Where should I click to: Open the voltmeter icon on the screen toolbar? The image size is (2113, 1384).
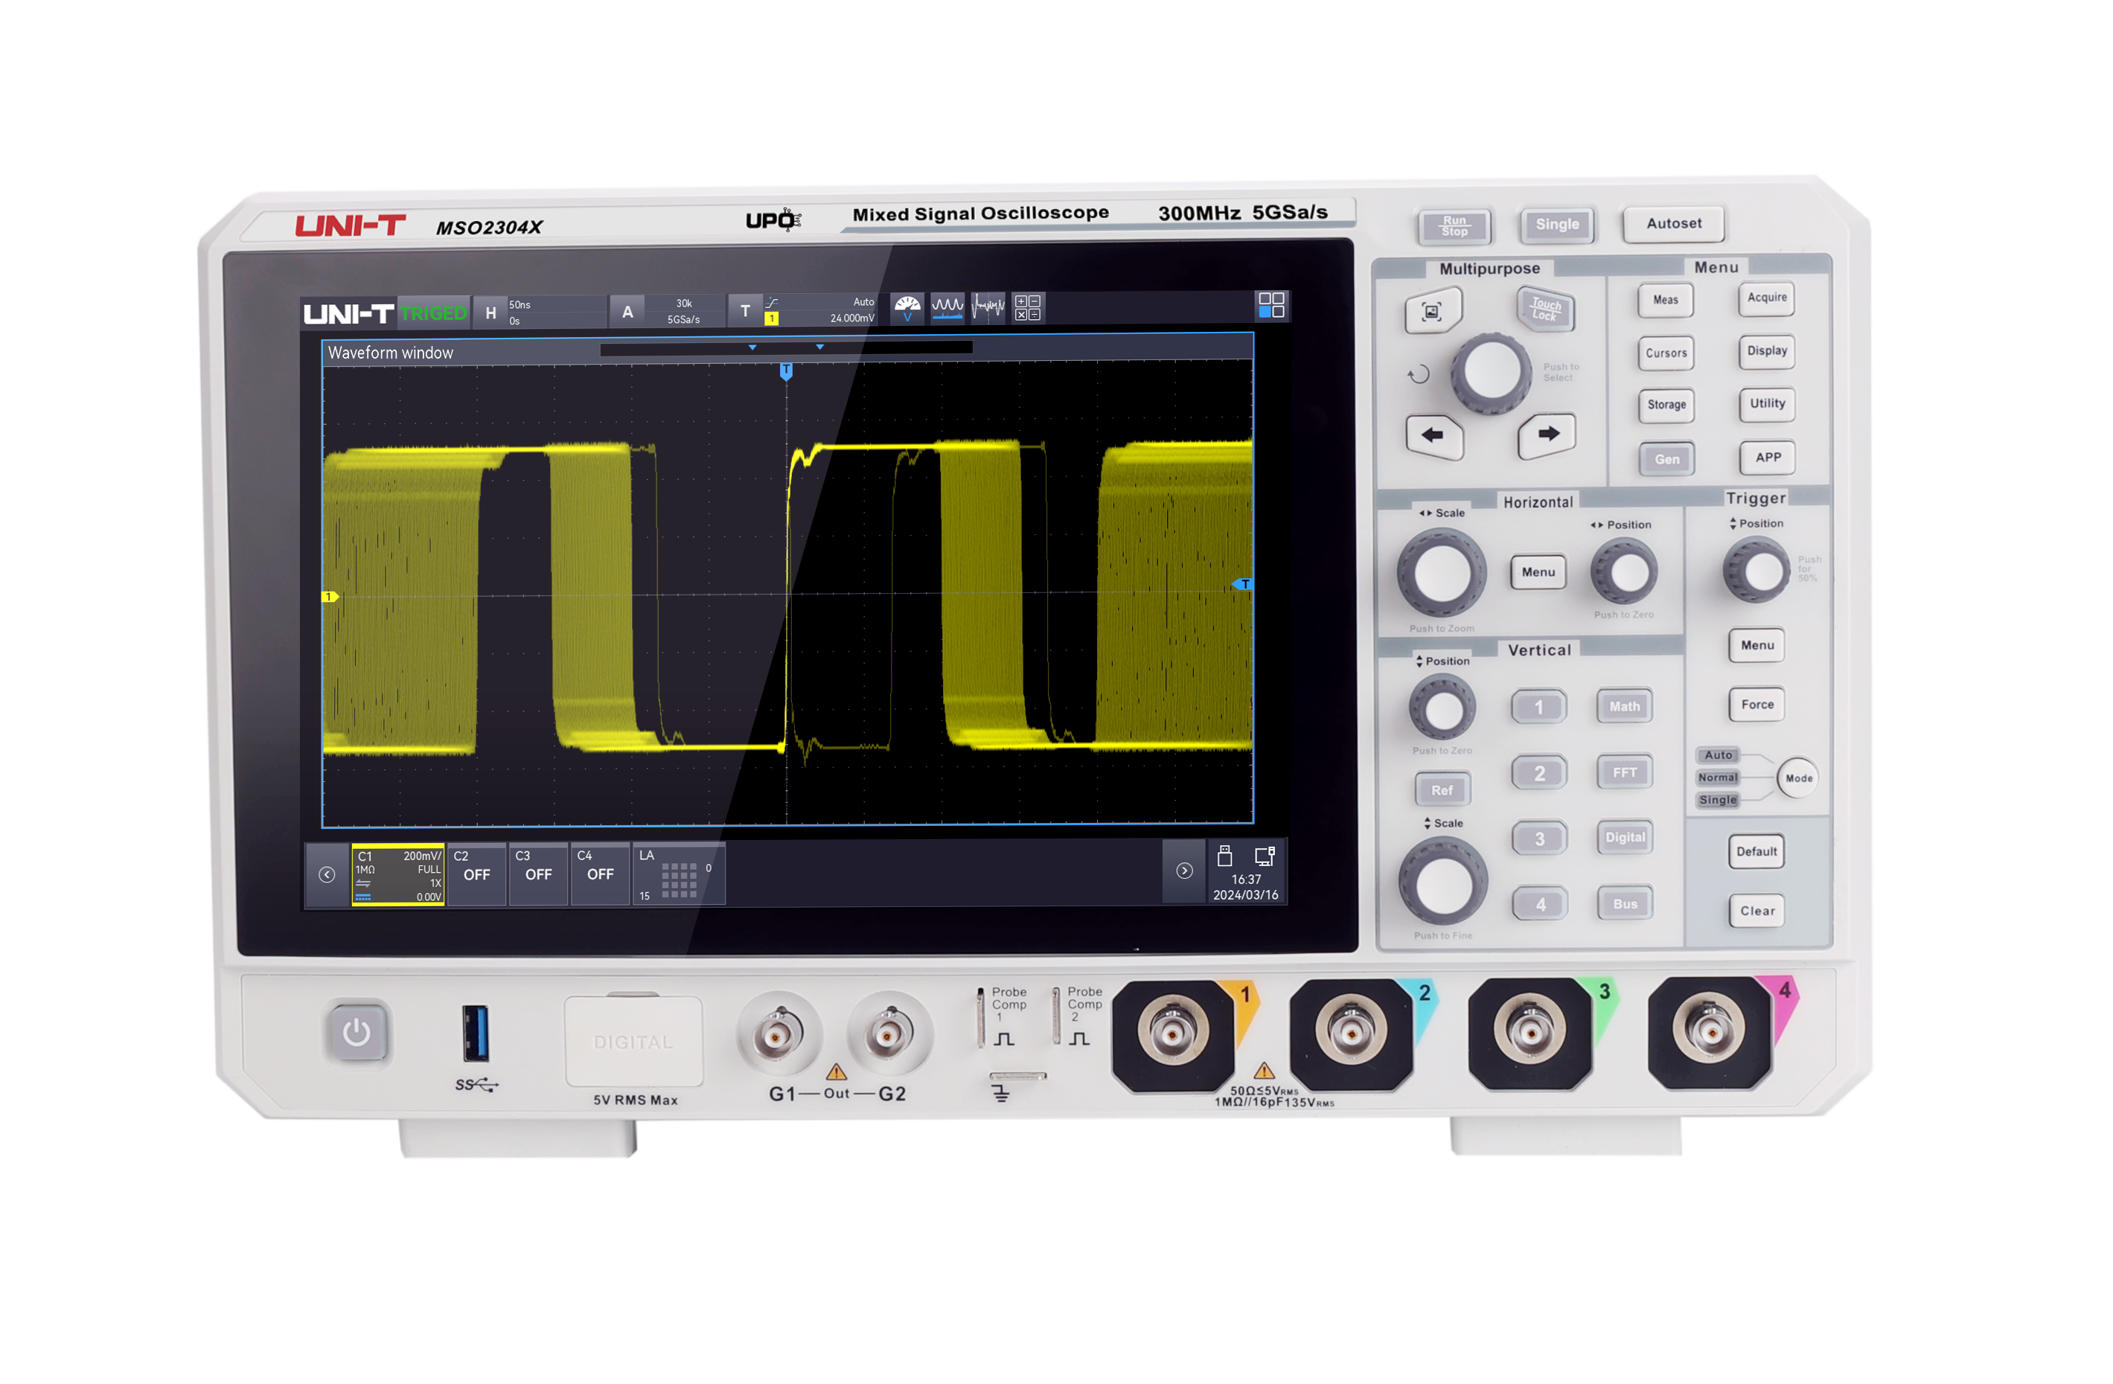[x=907, y=309]
